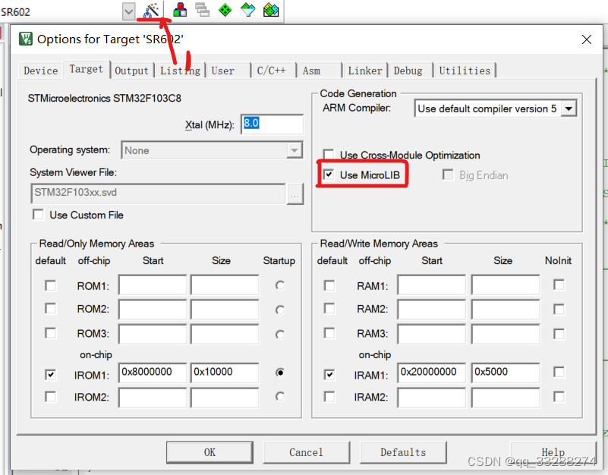Click the ROM1 Start address field
The image size is (608, 475).
coord(153,285)
